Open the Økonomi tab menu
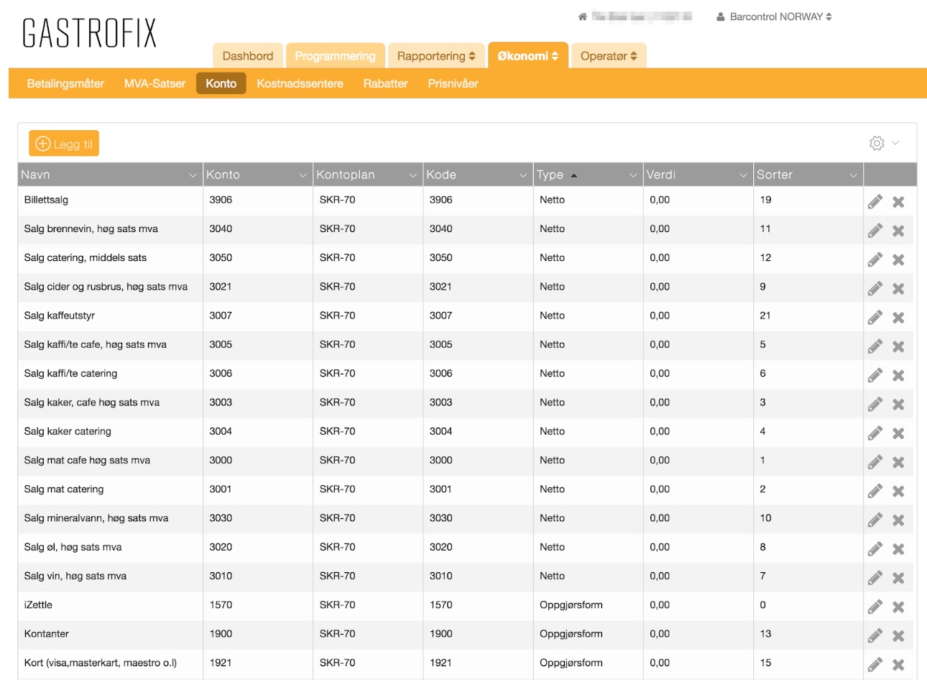 point(528,56)
